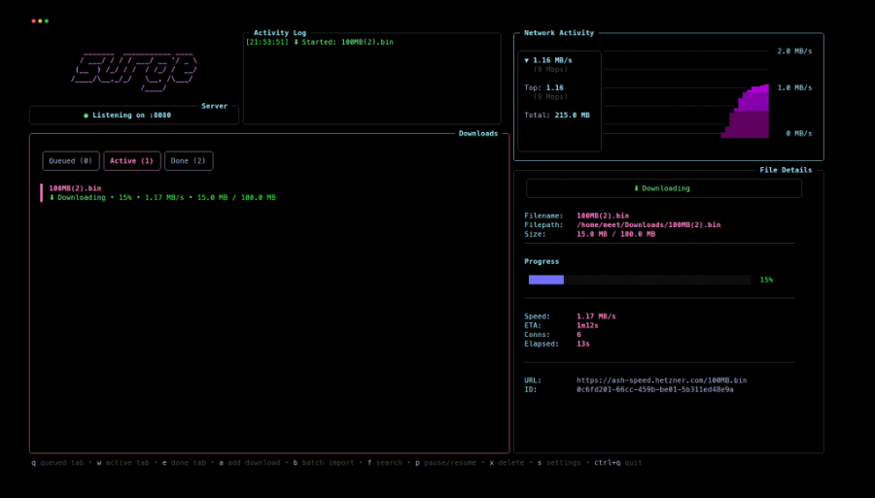The image size is (875, 498).
Task: Click the green window maximize dot
Action: (x=47, y=21)
